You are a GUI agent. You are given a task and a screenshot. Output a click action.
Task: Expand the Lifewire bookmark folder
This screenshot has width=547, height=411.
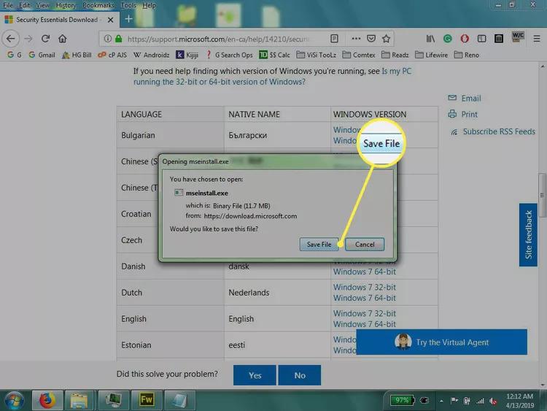pos(432,55)
